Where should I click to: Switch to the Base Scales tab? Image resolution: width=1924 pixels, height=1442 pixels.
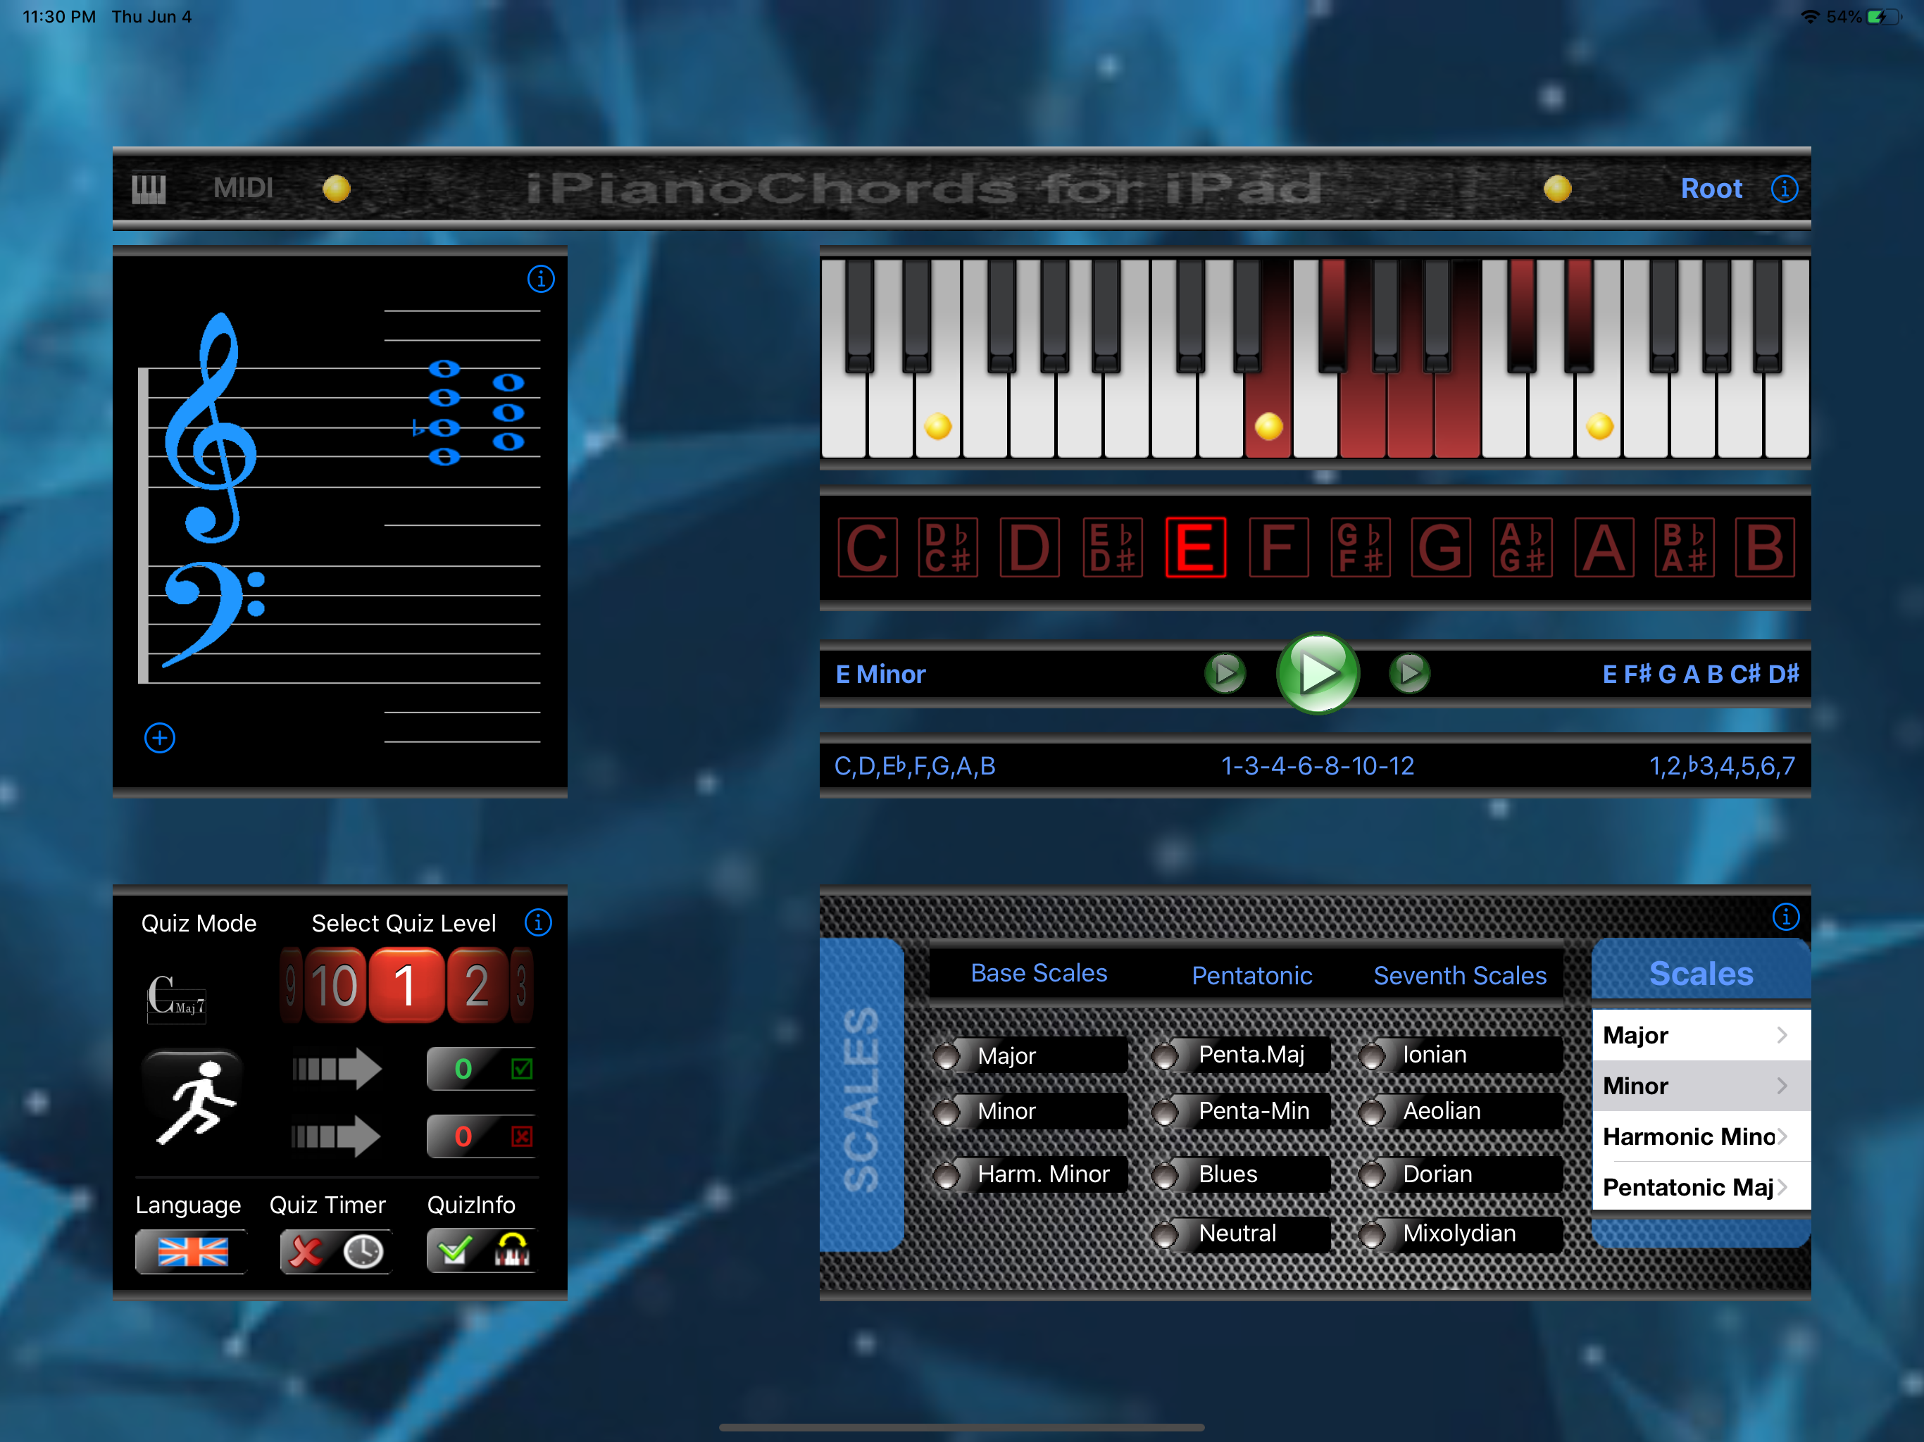1039,973
